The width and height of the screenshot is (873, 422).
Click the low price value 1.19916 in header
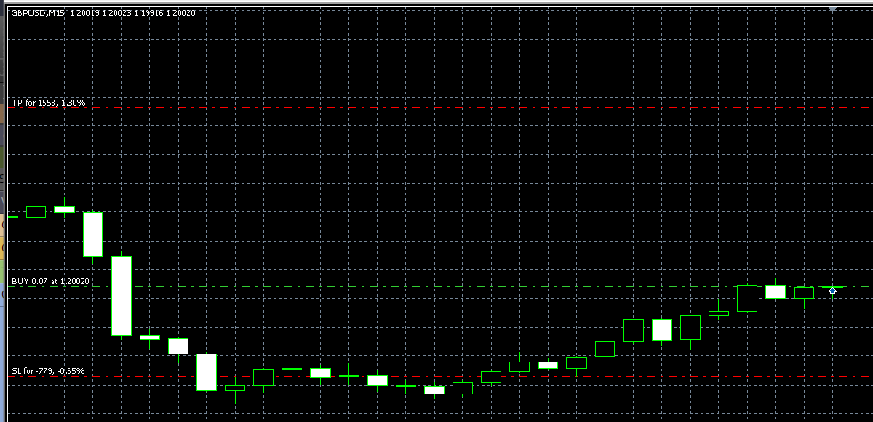click(148, 12)
